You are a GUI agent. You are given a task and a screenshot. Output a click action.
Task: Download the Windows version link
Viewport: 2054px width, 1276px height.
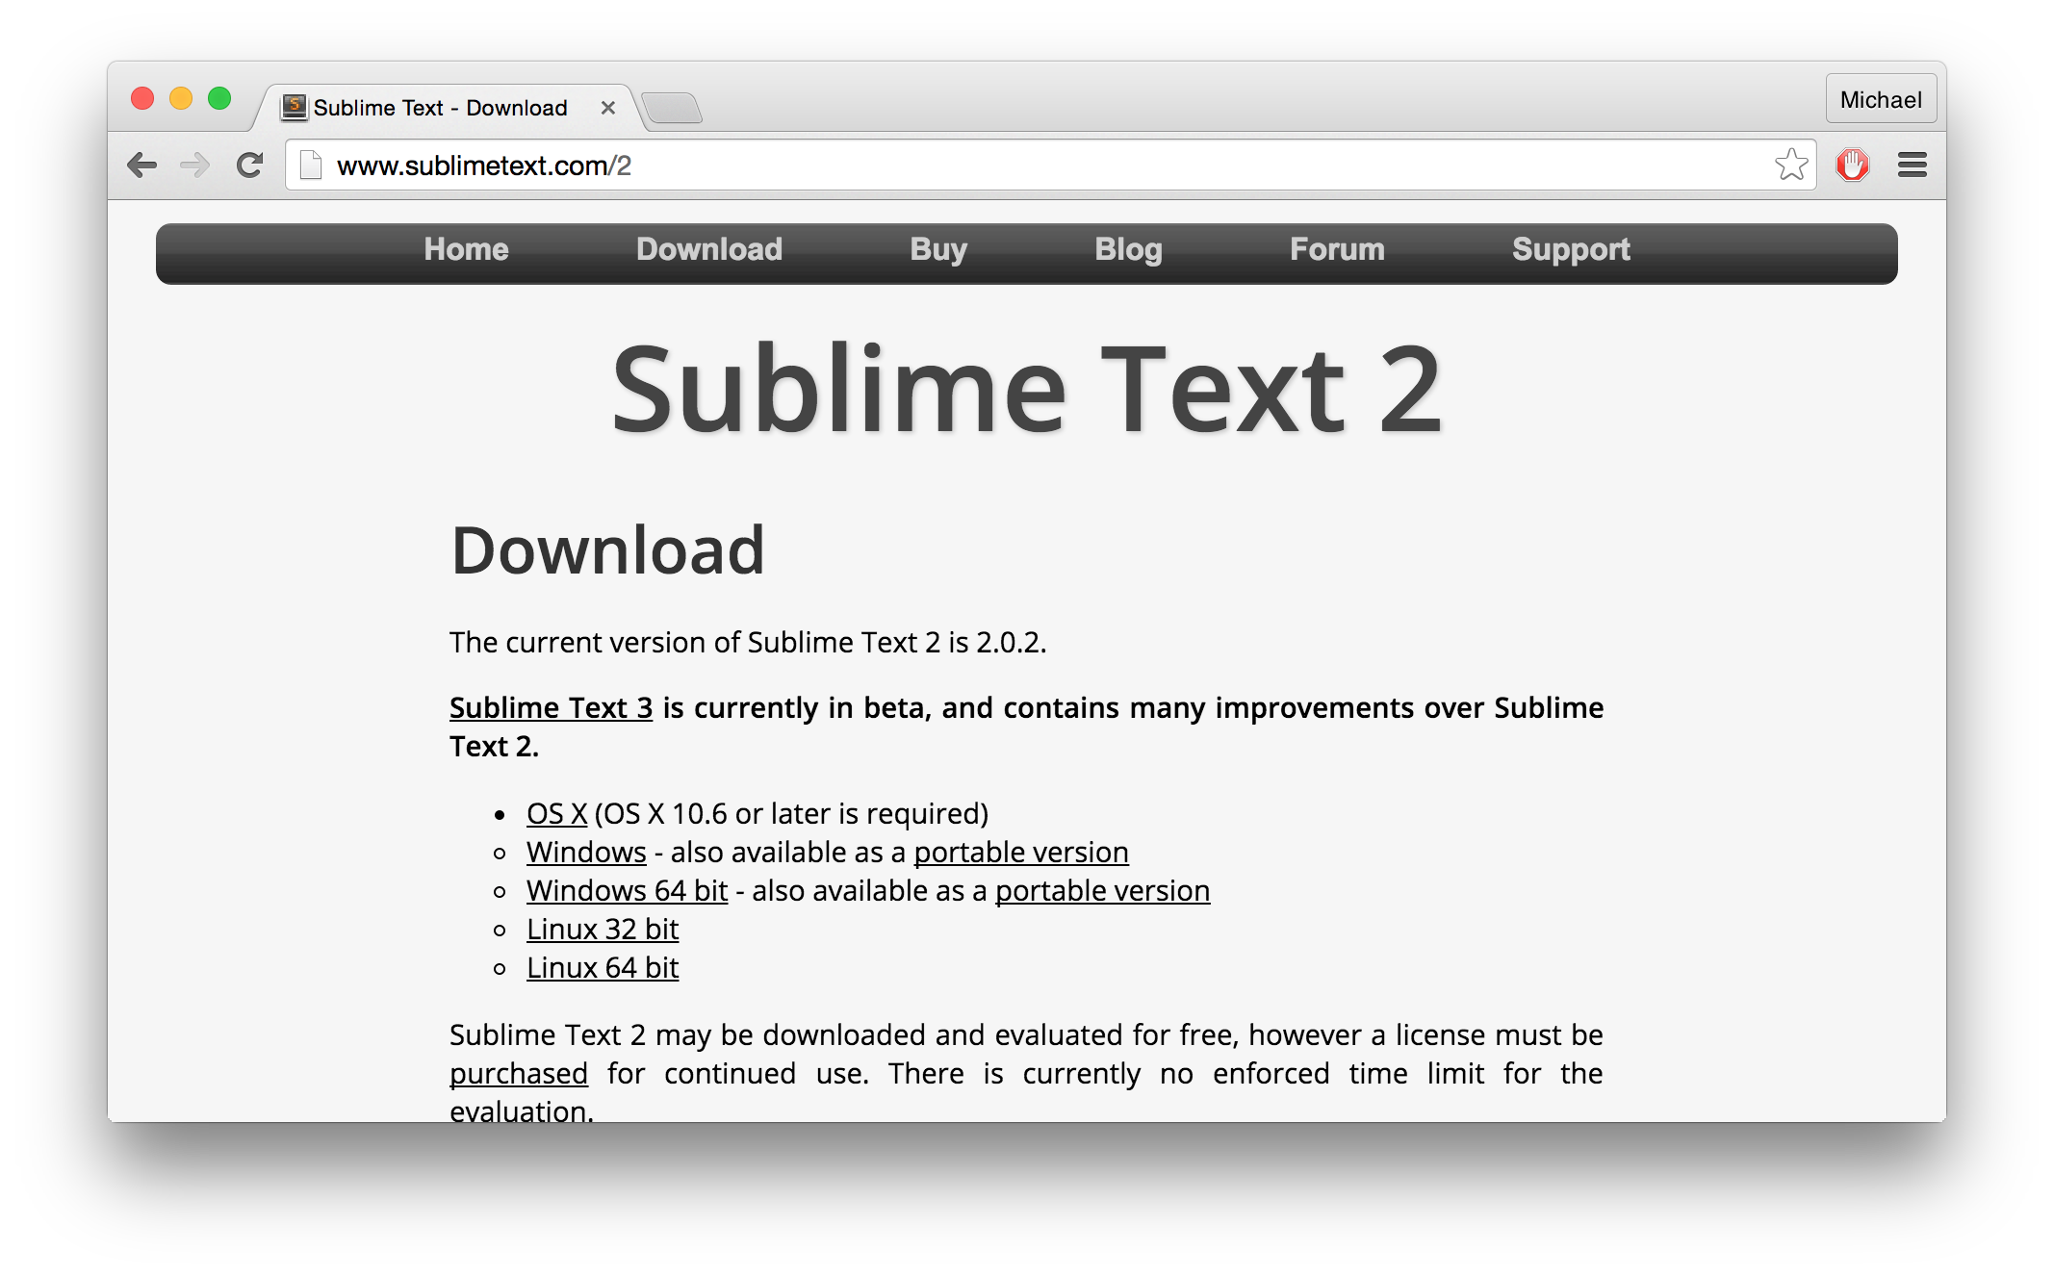[x=586, y=852]
